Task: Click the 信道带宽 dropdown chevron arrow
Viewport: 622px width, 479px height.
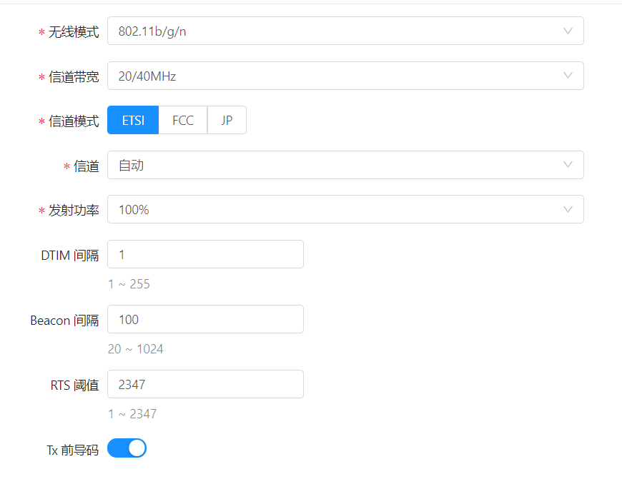Action: tap(568, 76)
